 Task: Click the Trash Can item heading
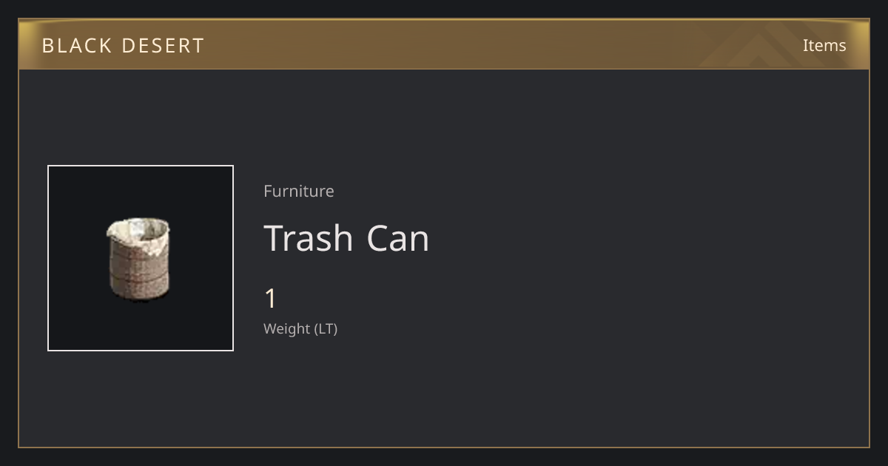click(346, 238)
